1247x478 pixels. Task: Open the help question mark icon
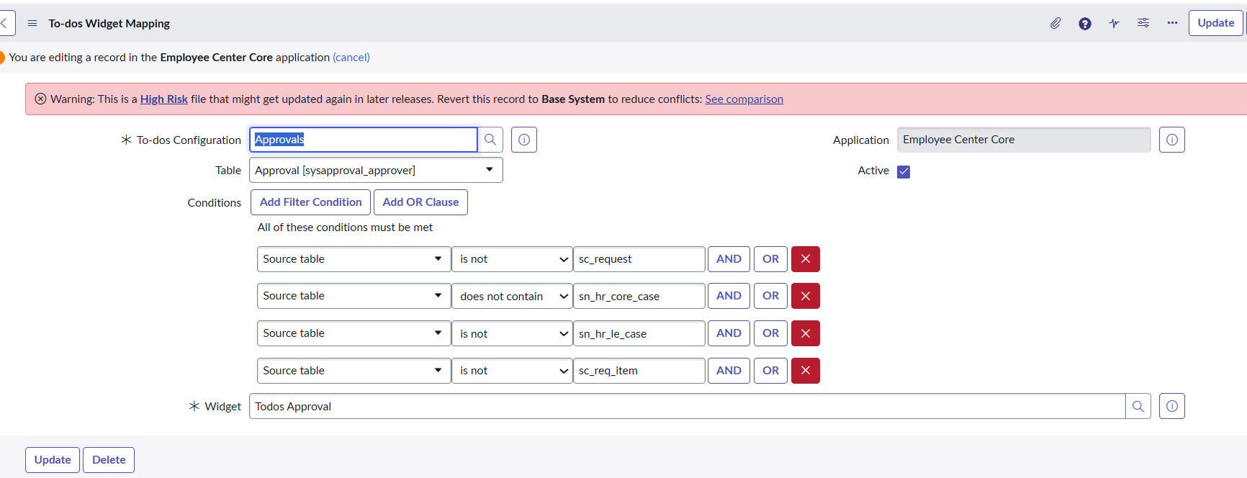(1084, 23)
